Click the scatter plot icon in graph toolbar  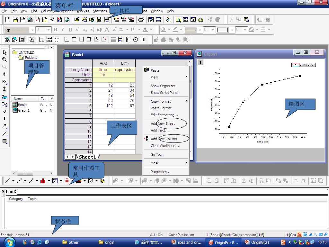click(20, 181)
